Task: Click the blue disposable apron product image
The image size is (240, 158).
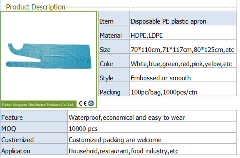Action: pos(49,56)
